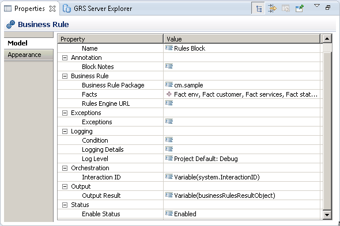Select the cm.sample package value
Image resolution: width=340 pixels, height=226 pixels.
pyautogui.click(x=188, y=85)
